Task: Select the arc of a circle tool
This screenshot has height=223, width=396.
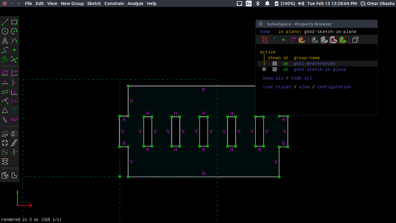Action: coord(14,31)
